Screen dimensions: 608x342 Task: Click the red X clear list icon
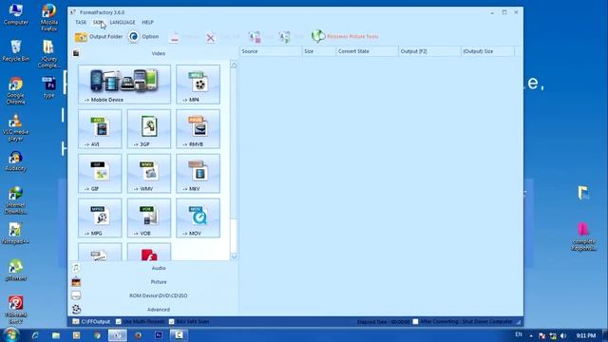tap(210, 38)
